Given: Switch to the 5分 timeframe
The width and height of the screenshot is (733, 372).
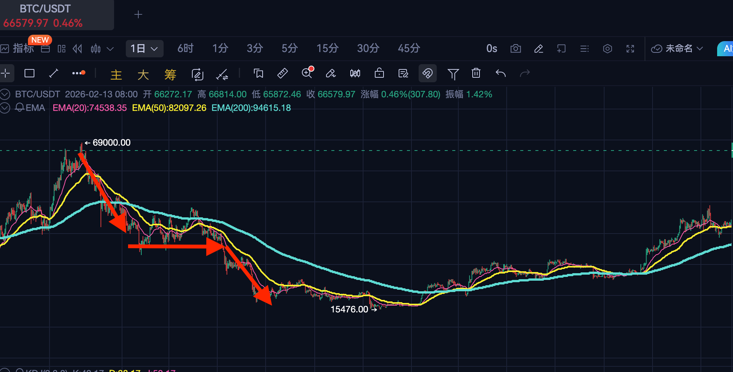Looking at the screenshot, I should click(289, 48).
